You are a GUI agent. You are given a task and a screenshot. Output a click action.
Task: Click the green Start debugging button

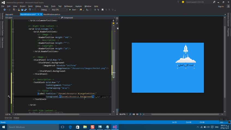pos(73,10)
